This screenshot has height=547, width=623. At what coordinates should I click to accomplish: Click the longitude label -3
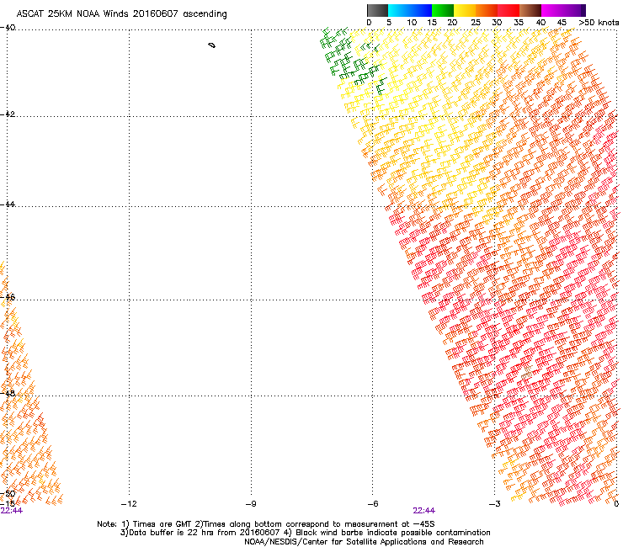tap(494, 504)
